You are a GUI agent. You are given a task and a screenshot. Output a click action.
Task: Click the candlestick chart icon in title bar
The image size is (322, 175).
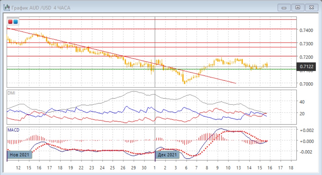click(6, 7)
